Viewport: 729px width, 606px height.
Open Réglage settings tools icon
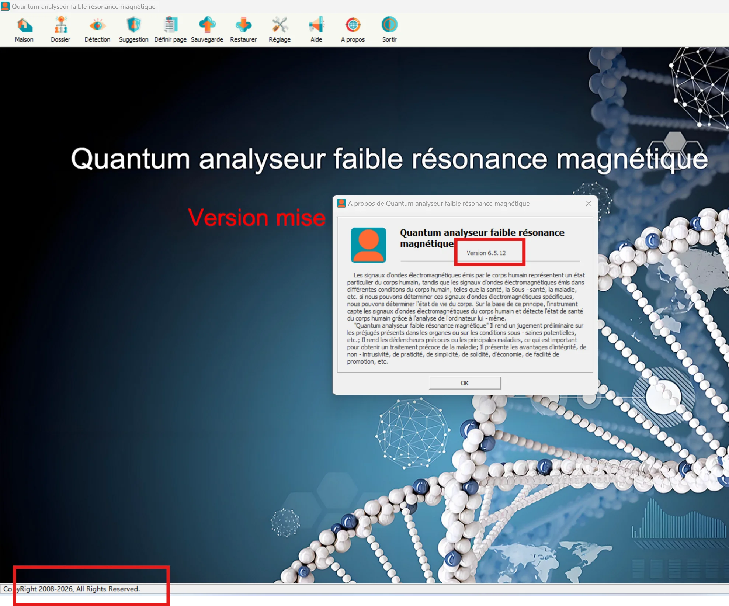coord(280,25)
